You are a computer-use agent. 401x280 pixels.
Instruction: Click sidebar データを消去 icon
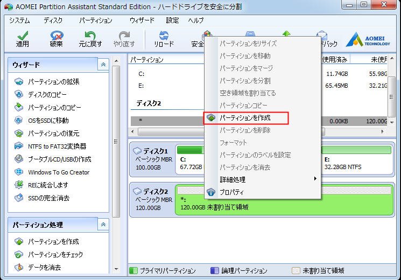pyautogui.click(x=19, y=268)
